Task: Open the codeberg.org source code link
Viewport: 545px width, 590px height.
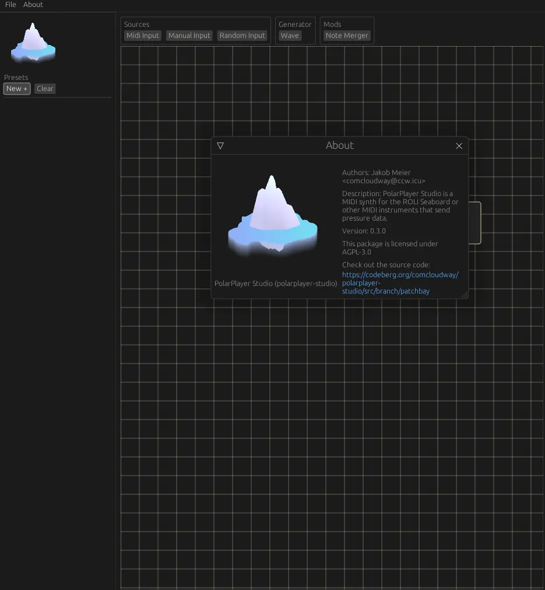Action: (x=400, y=274)
